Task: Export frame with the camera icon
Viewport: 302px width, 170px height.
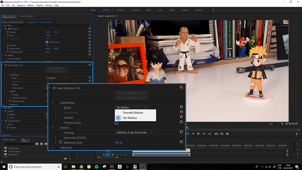Action: (x=227, y=134)
